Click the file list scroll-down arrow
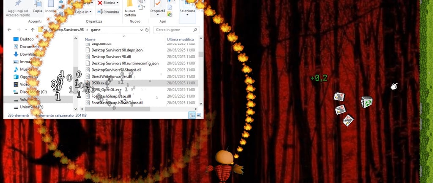Image resolution: width=433 pixels, height=183 pixels. [201, 104]
